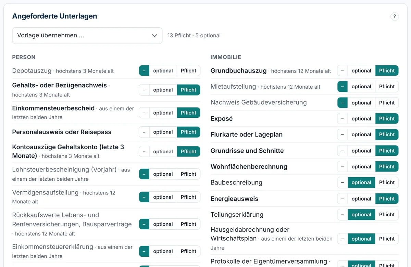Remove Gehalts- oder Bezügenachweis with minus button
This screenshot has width=411, height=267.
(144, 90)
